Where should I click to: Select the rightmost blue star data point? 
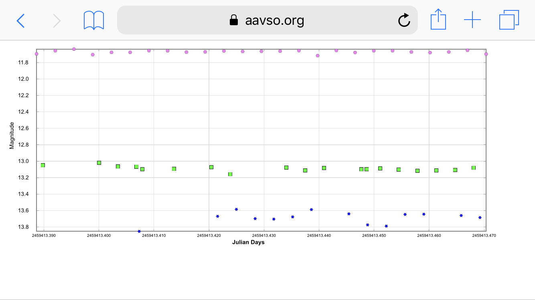point(480,218)
